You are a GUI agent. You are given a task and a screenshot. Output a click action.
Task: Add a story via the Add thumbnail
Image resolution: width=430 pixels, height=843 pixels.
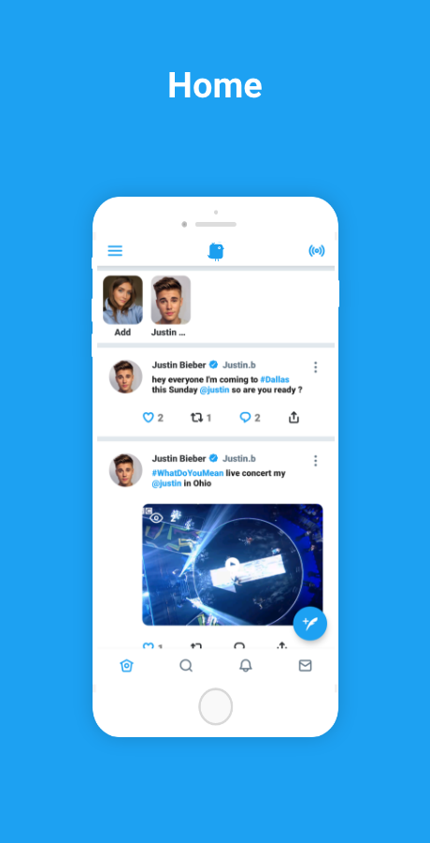(x=123, y=300)
